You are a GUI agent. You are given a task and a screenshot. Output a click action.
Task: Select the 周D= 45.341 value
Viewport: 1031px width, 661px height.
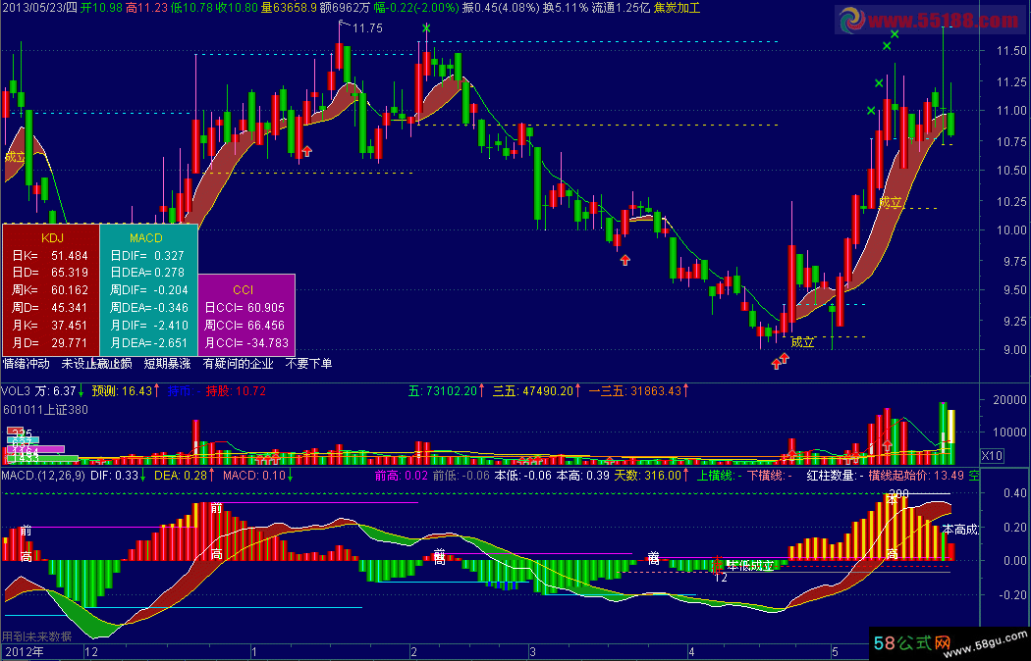click(x=50, y=307)
